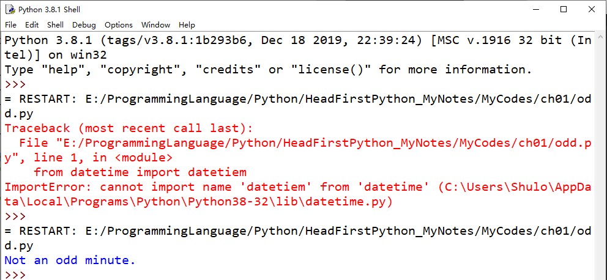Click the scrollbar up arrow
Screen dimensions: 607x280
click(601, 37)
